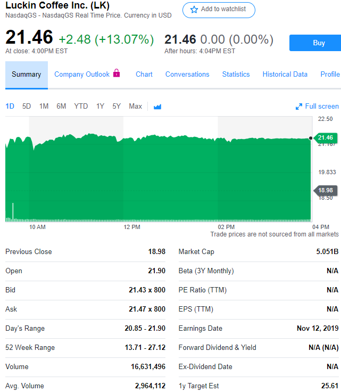Click the Day's Range label
Screen dimensions: 341x392
click(x=25, y=328)
